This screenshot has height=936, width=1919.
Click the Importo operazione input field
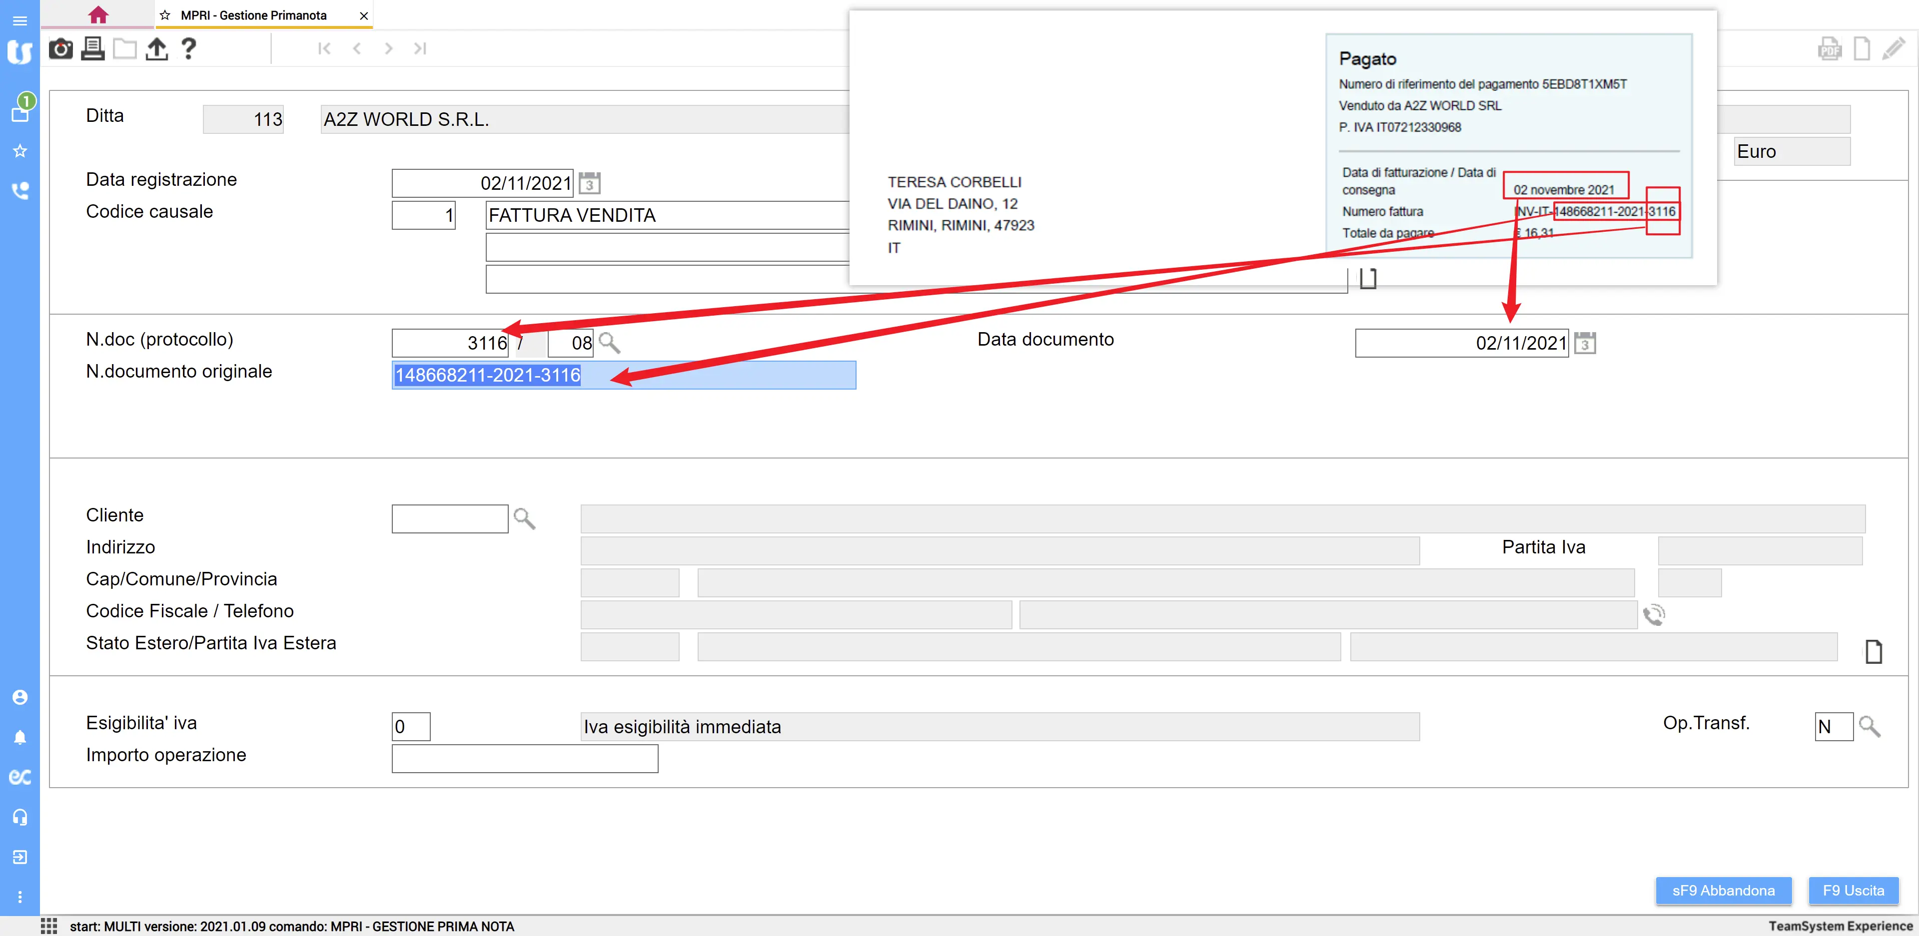tap(524, 759)
